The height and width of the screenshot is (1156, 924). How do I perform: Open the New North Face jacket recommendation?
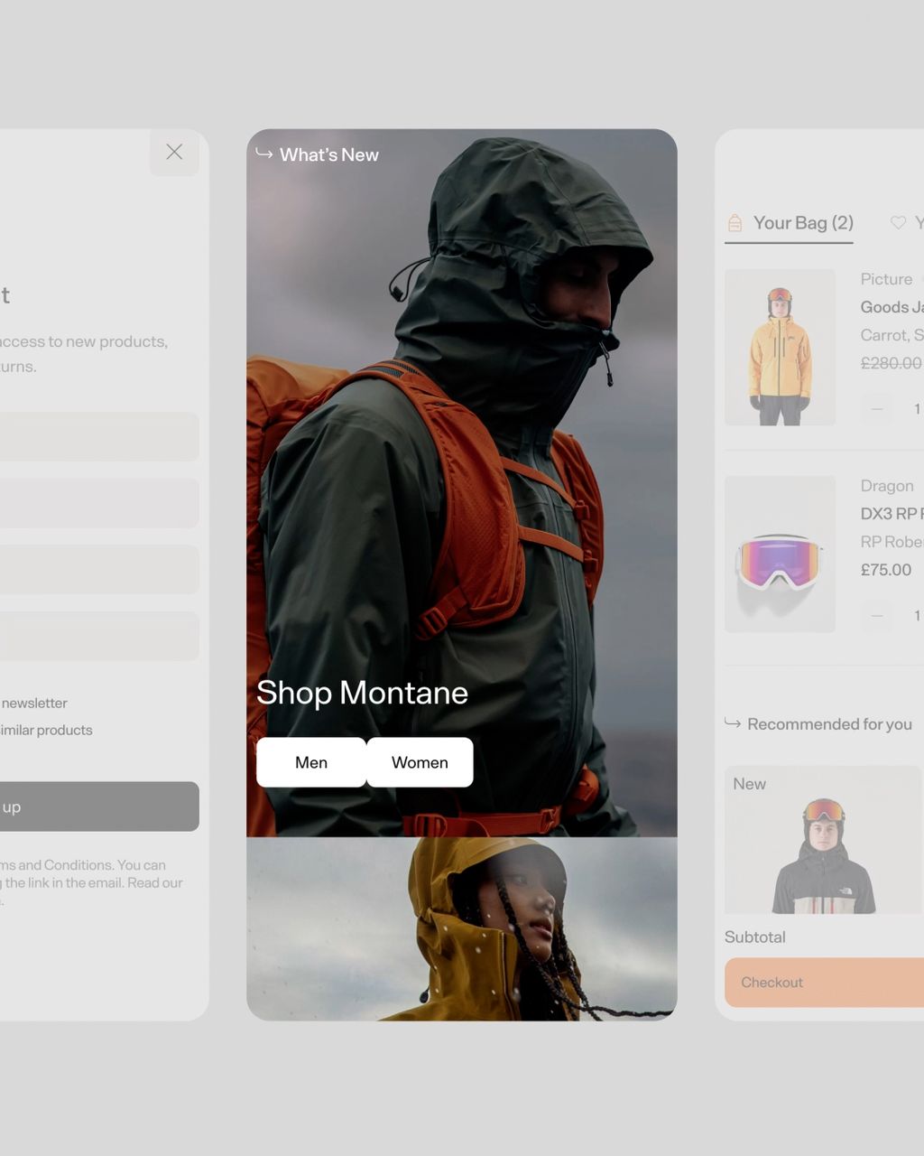pyautogui.click(x=823, y=840)
